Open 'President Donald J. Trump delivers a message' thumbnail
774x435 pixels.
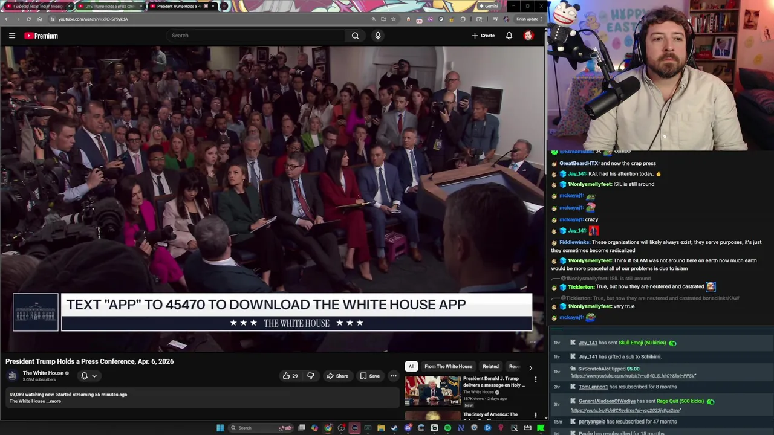pos(432,390)
